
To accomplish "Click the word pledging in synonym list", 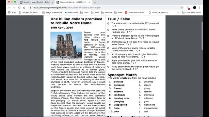I will 119,102.
